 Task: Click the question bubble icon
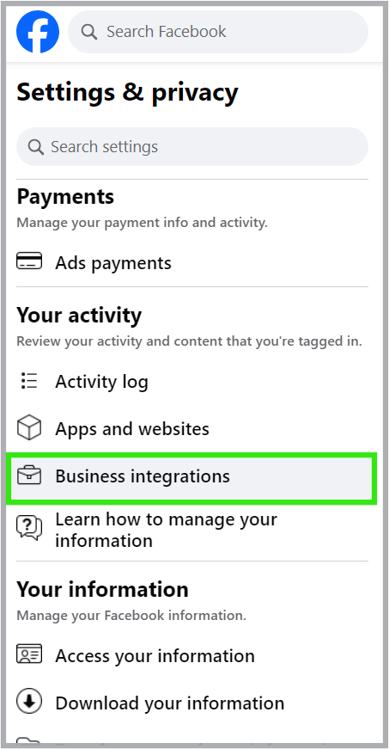29,528
